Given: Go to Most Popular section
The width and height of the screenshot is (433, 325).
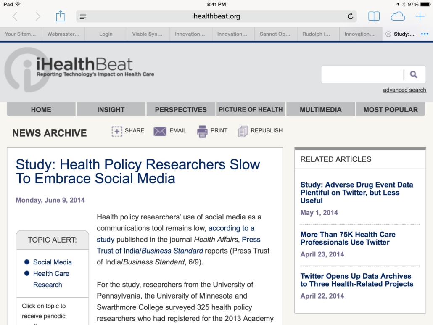Looking at the screenshot, I should pos(391,109).
